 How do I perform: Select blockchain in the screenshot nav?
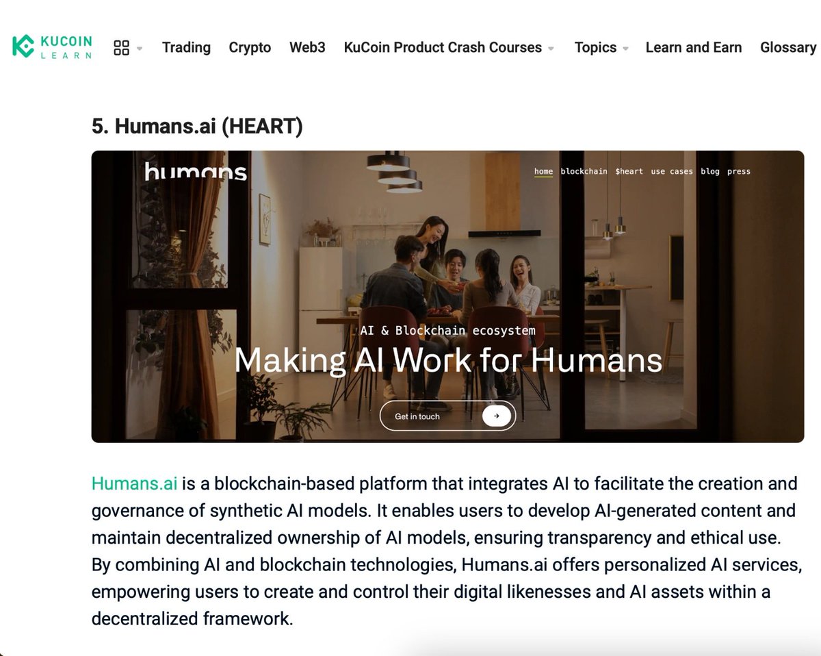(x=584, y=171)
